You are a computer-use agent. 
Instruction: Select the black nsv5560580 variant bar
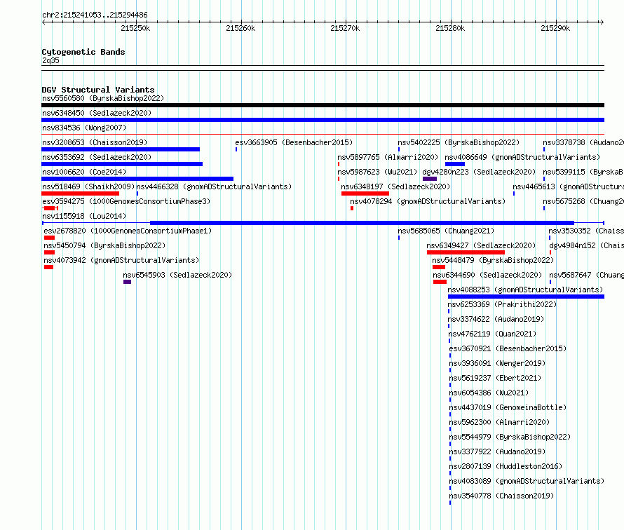[x=323, y=105]
